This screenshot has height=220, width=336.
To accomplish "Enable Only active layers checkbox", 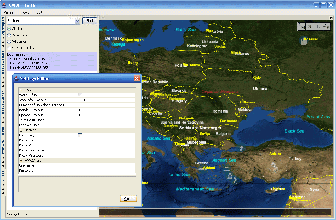I will click(9, 48).
